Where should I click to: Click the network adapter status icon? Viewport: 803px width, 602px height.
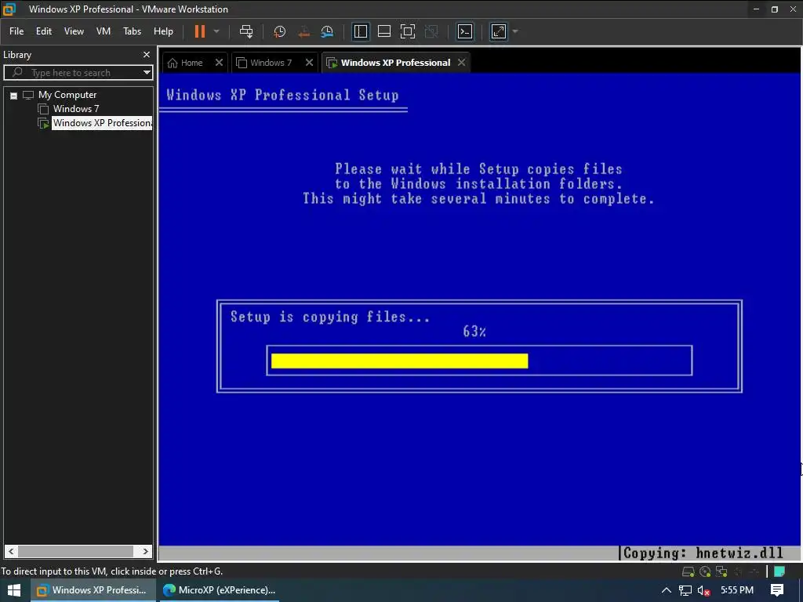721,571
